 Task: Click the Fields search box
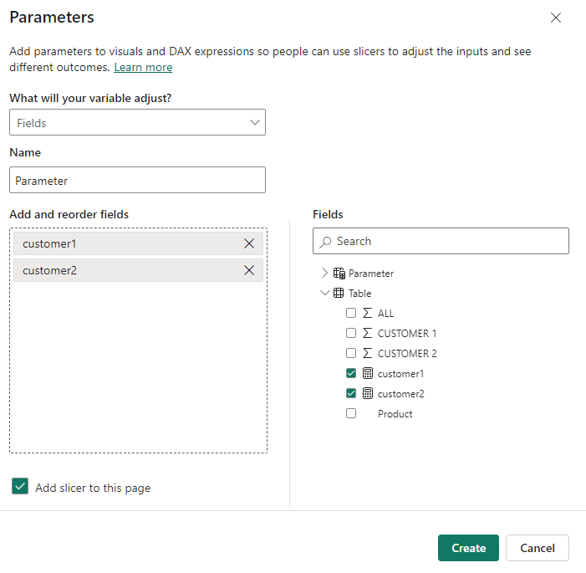pos(441,241)
